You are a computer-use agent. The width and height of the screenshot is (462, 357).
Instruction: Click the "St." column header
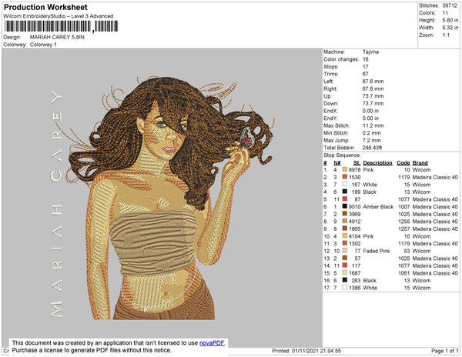[357, 163]
